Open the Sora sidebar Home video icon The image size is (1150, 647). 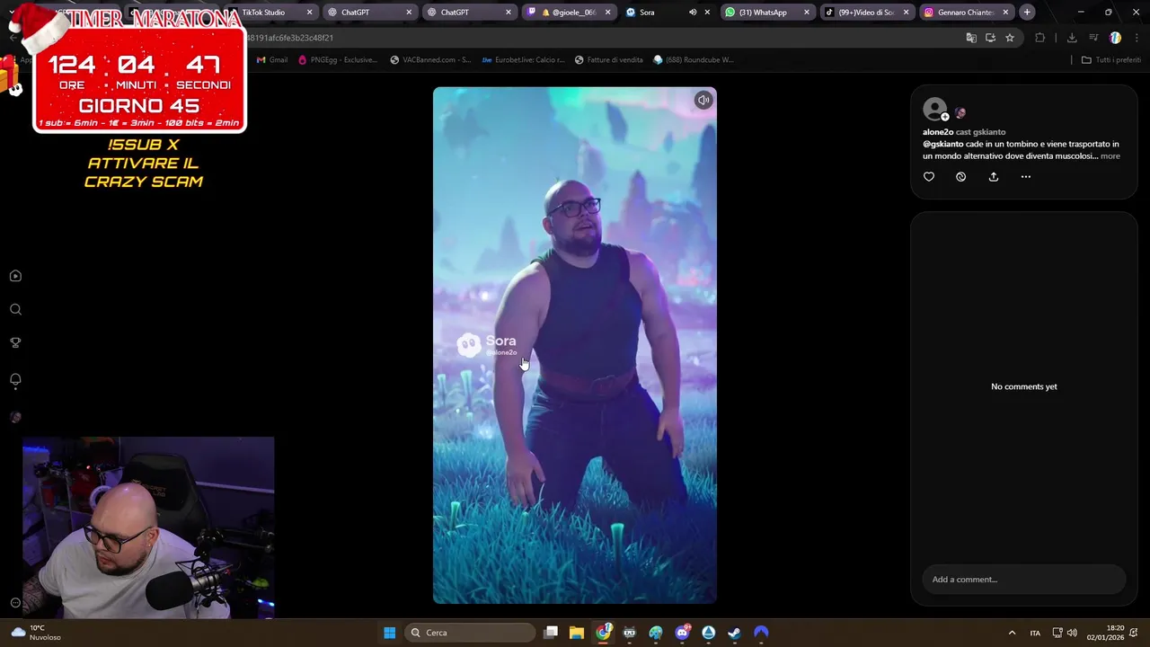point(15,276)
